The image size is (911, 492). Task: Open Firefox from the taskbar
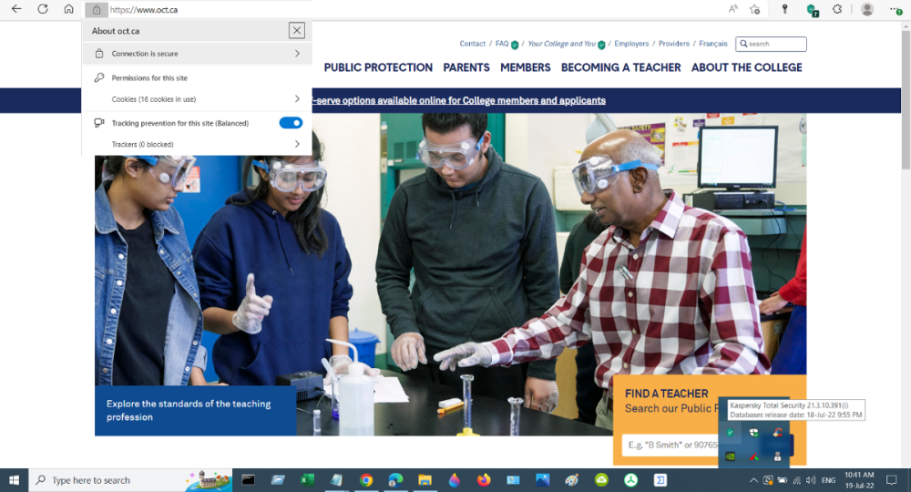(484, 480)
